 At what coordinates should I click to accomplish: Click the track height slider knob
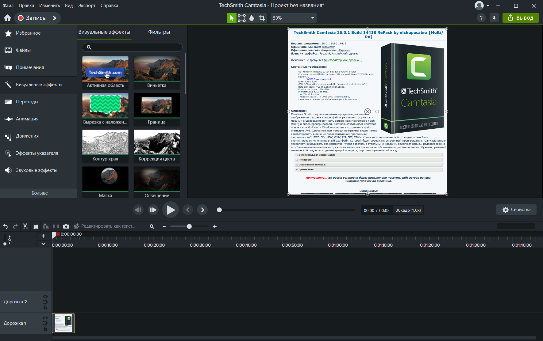[x=5, y=244]
